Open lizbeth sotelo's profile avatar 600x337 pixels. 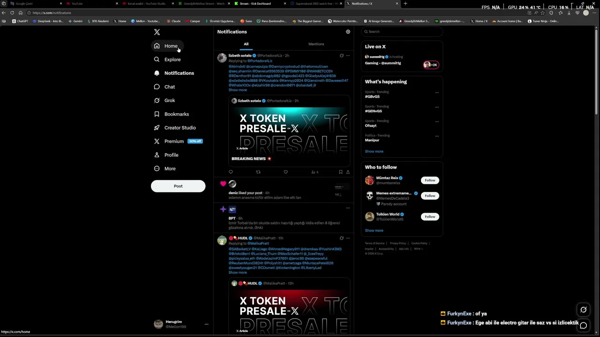click(222, 58)
